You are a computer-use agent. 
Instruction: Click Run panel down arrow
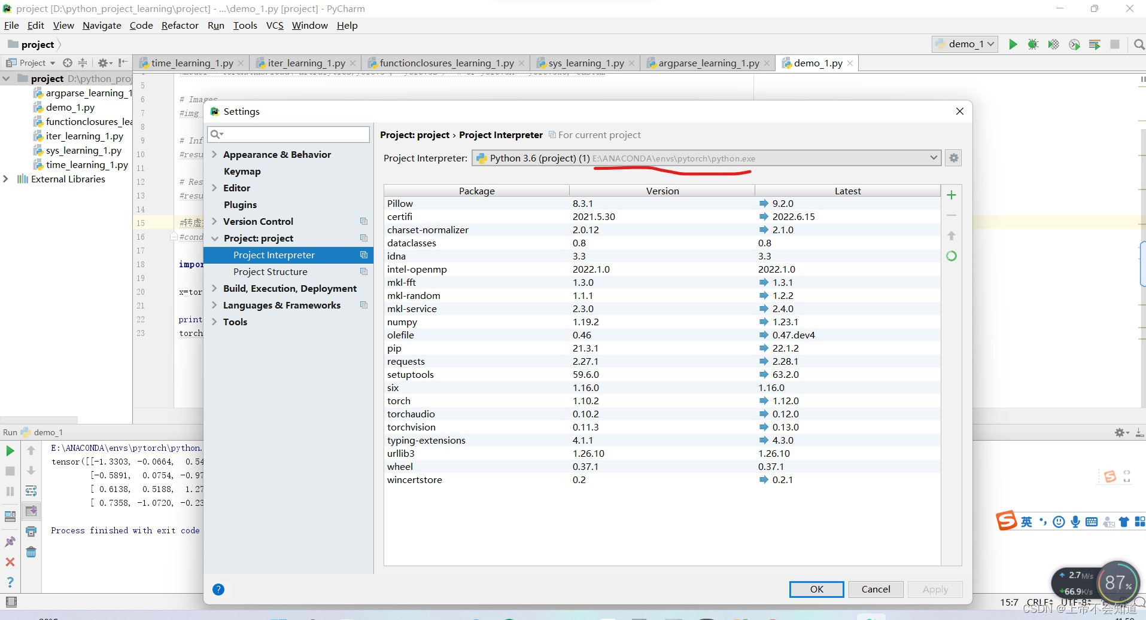pyautogui.click(x=31, y=471)
